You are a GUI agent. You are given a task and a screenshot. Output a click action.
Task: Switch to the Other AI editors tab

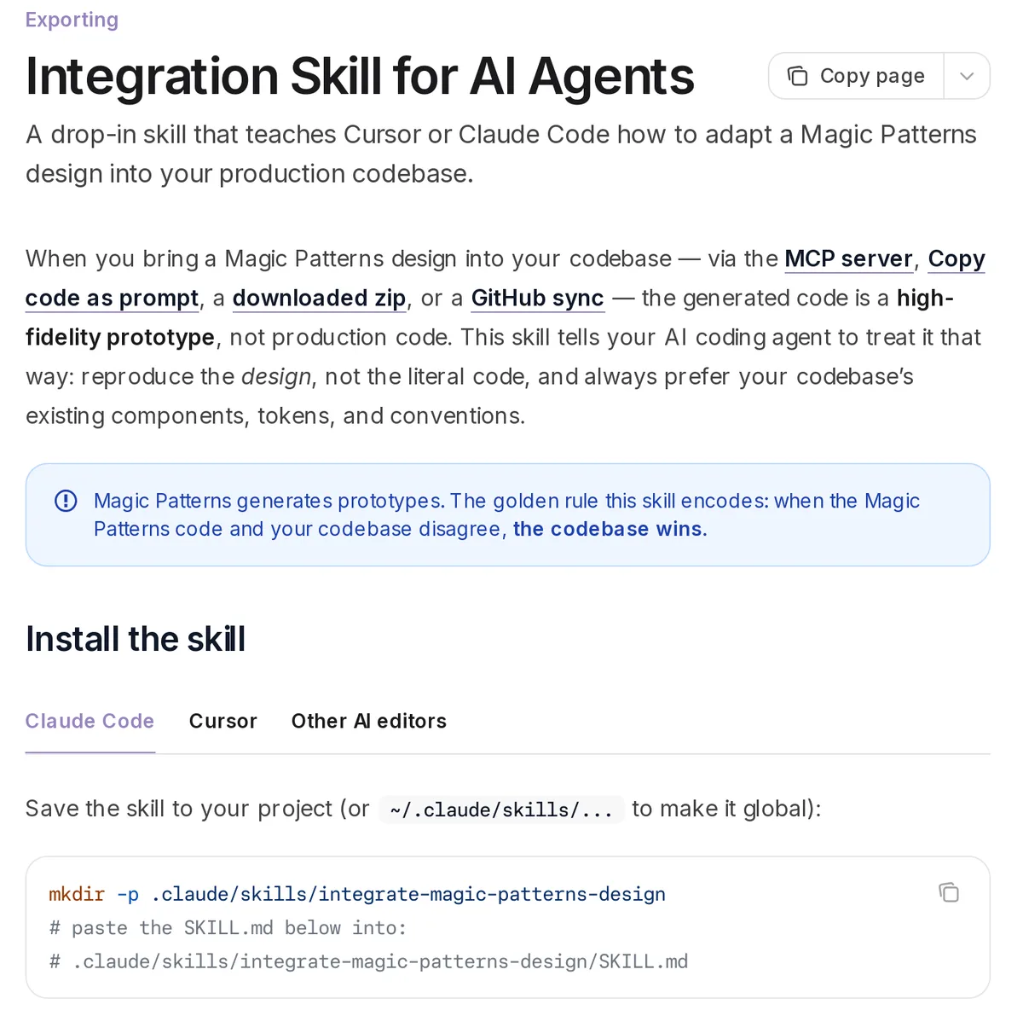(368, 721)
